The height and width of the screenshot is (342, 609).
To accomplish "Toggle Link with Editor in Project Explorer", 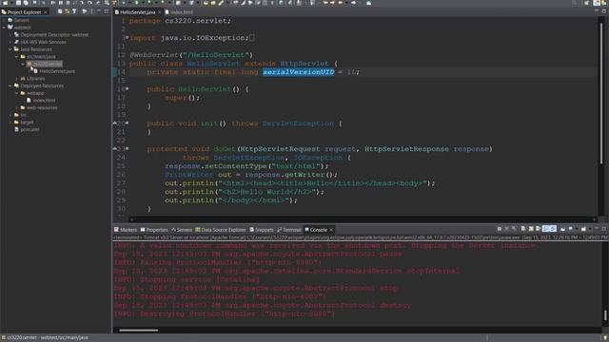I will coord(68,11).
